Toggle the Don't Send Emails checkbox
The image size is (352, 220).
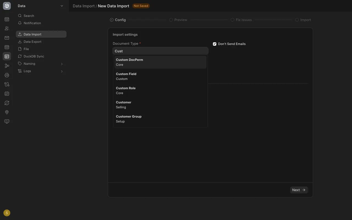215,44
